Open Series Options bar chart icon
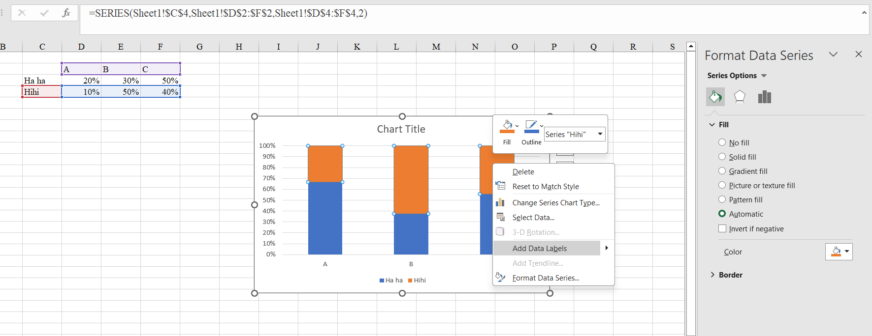The width and height of the screenshot is (872, 336). [x=764, y=97]
